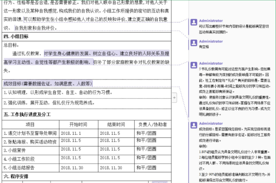The width and height of the screenshot is (276, 183).
Task: Click the heading '四.小组目标'
Action: [16, 37]
